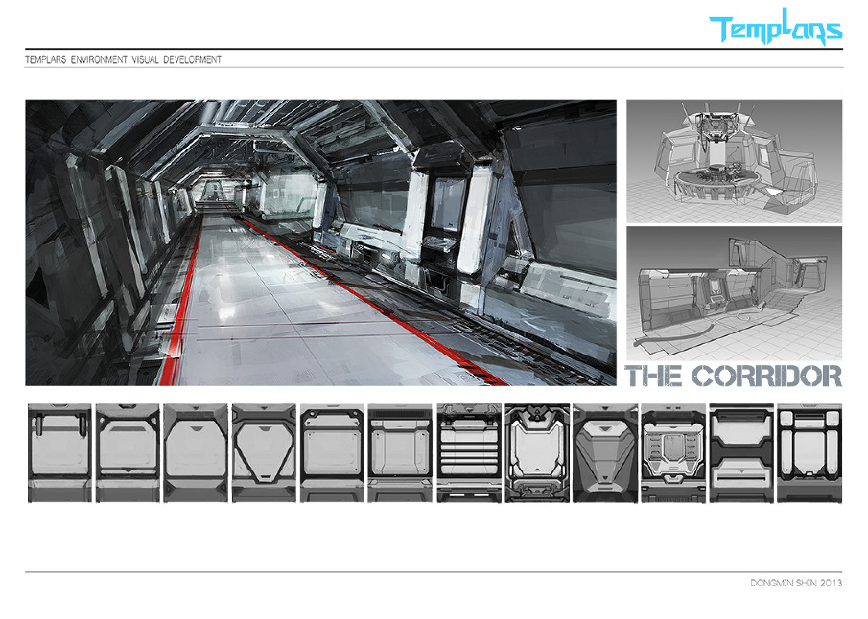
Task: Select the last door design thumbnail
Action: click(809, 452)
